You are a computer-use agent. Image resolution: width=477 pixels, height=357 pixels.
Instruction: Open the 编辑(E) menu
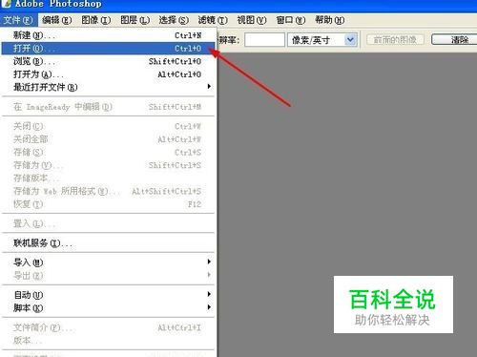tap(56, 20)
